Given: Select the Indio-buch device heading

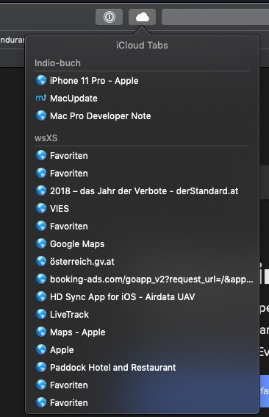Looking at the screenshot, I should pyautogui.click(x=57, y=63).
